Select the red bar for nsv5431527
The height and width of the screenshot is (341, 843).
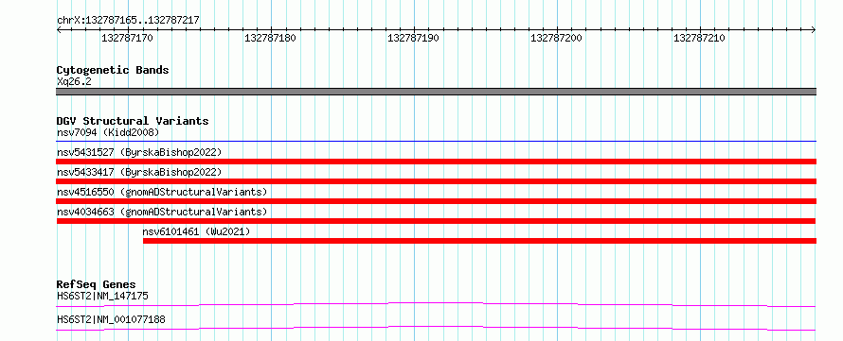pos(436,162)
